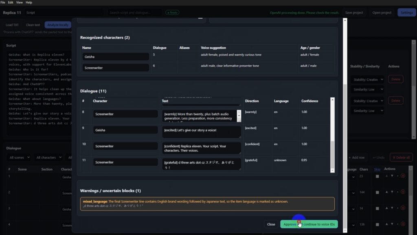Screen dimensions: 417x235
Task: Click the Dialogue (11) table scrollbar thumb
Action: (x=332, y=154)
